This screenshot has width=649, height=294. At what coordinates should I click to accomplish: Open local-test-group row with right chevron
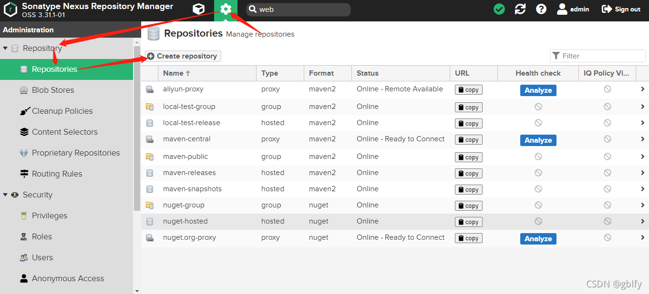coord(643,107)
